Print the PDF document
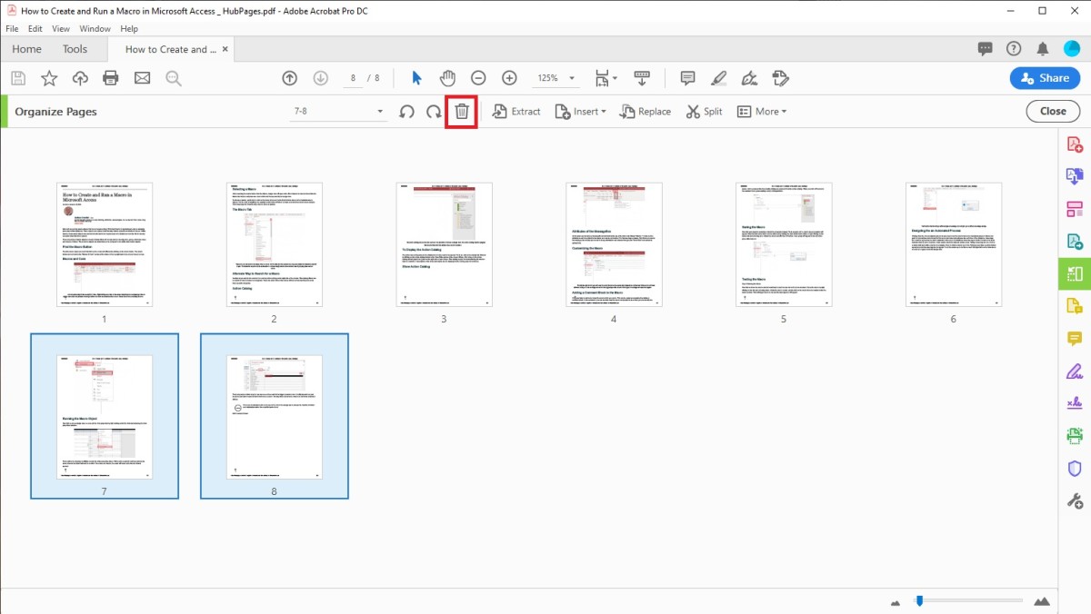 click(110, 78)
